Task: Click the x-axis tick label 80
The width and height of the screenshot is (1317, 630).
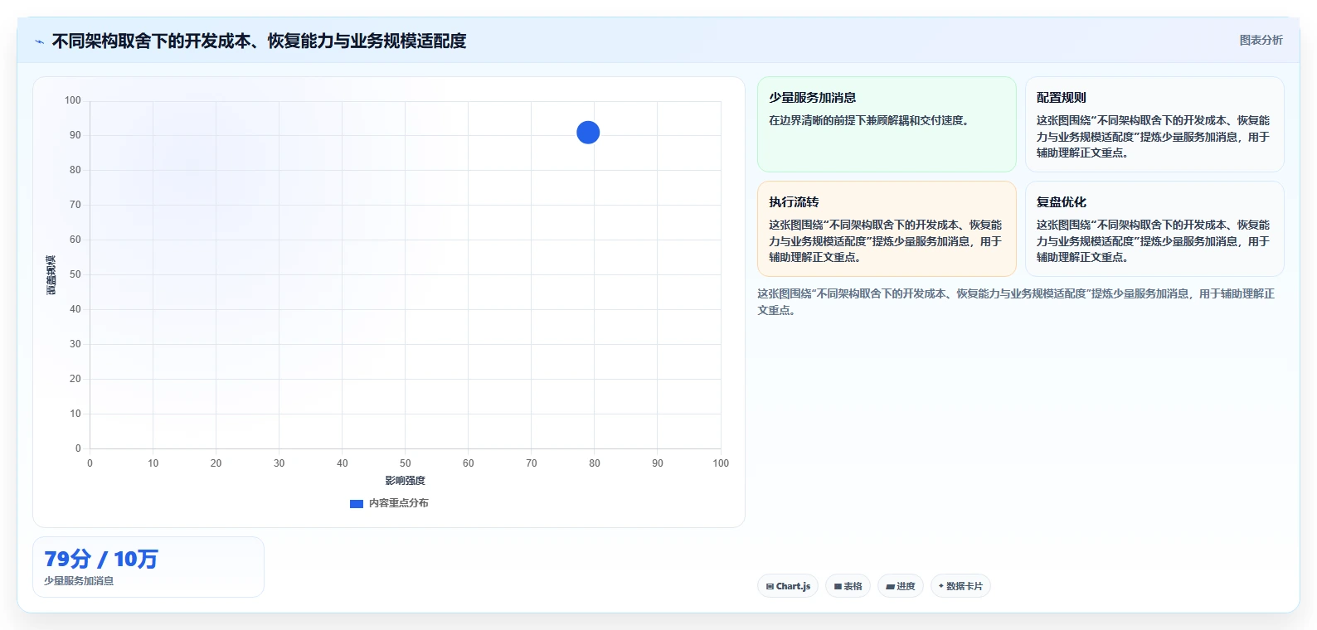Action: coord(595,463)
